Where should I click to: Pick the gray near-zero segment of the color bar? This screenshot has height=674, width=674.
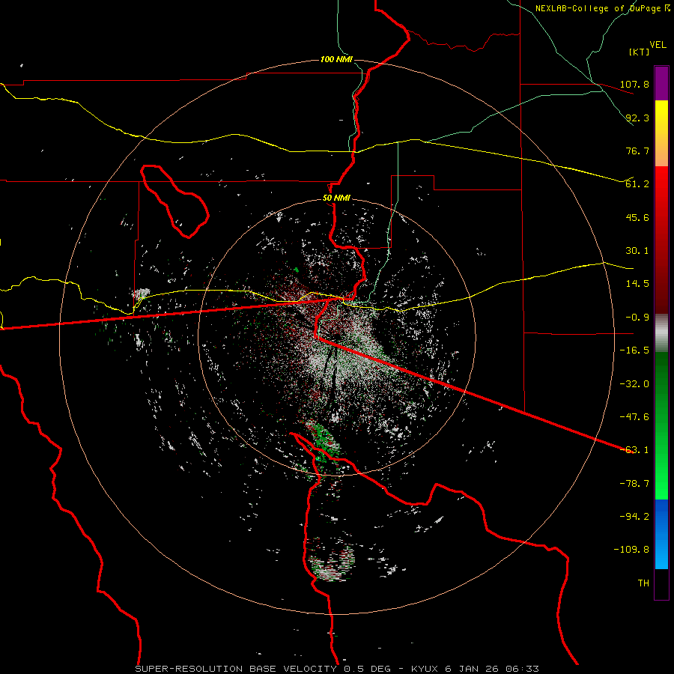[x=661, y=333]
